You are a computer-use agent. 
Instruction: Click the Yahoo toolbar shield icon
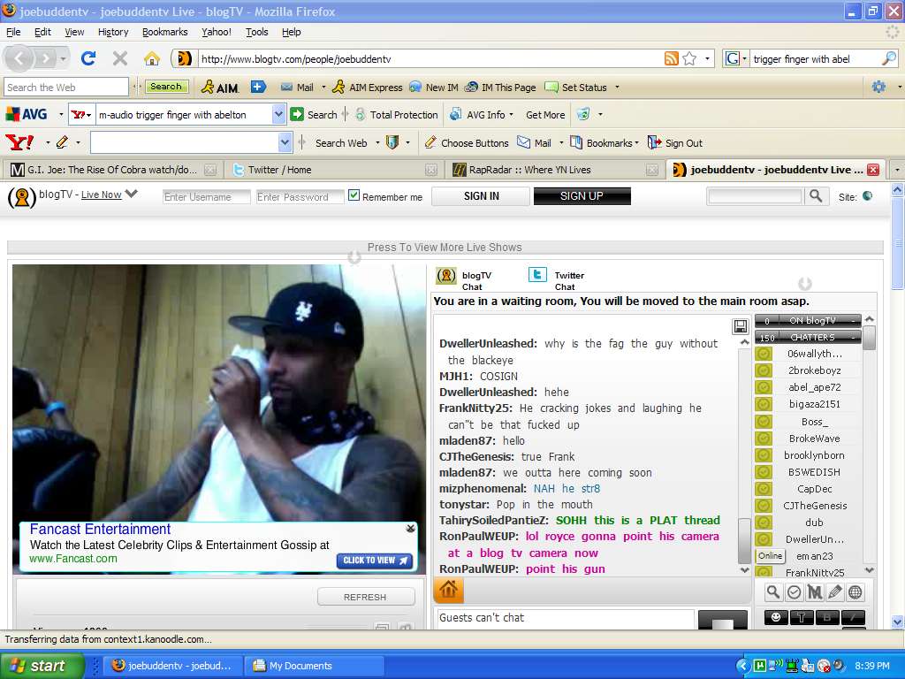tap(392, 142)
